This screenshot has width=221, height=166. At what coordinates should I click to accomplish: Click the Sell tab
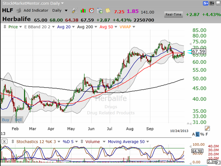pos(18,120)
